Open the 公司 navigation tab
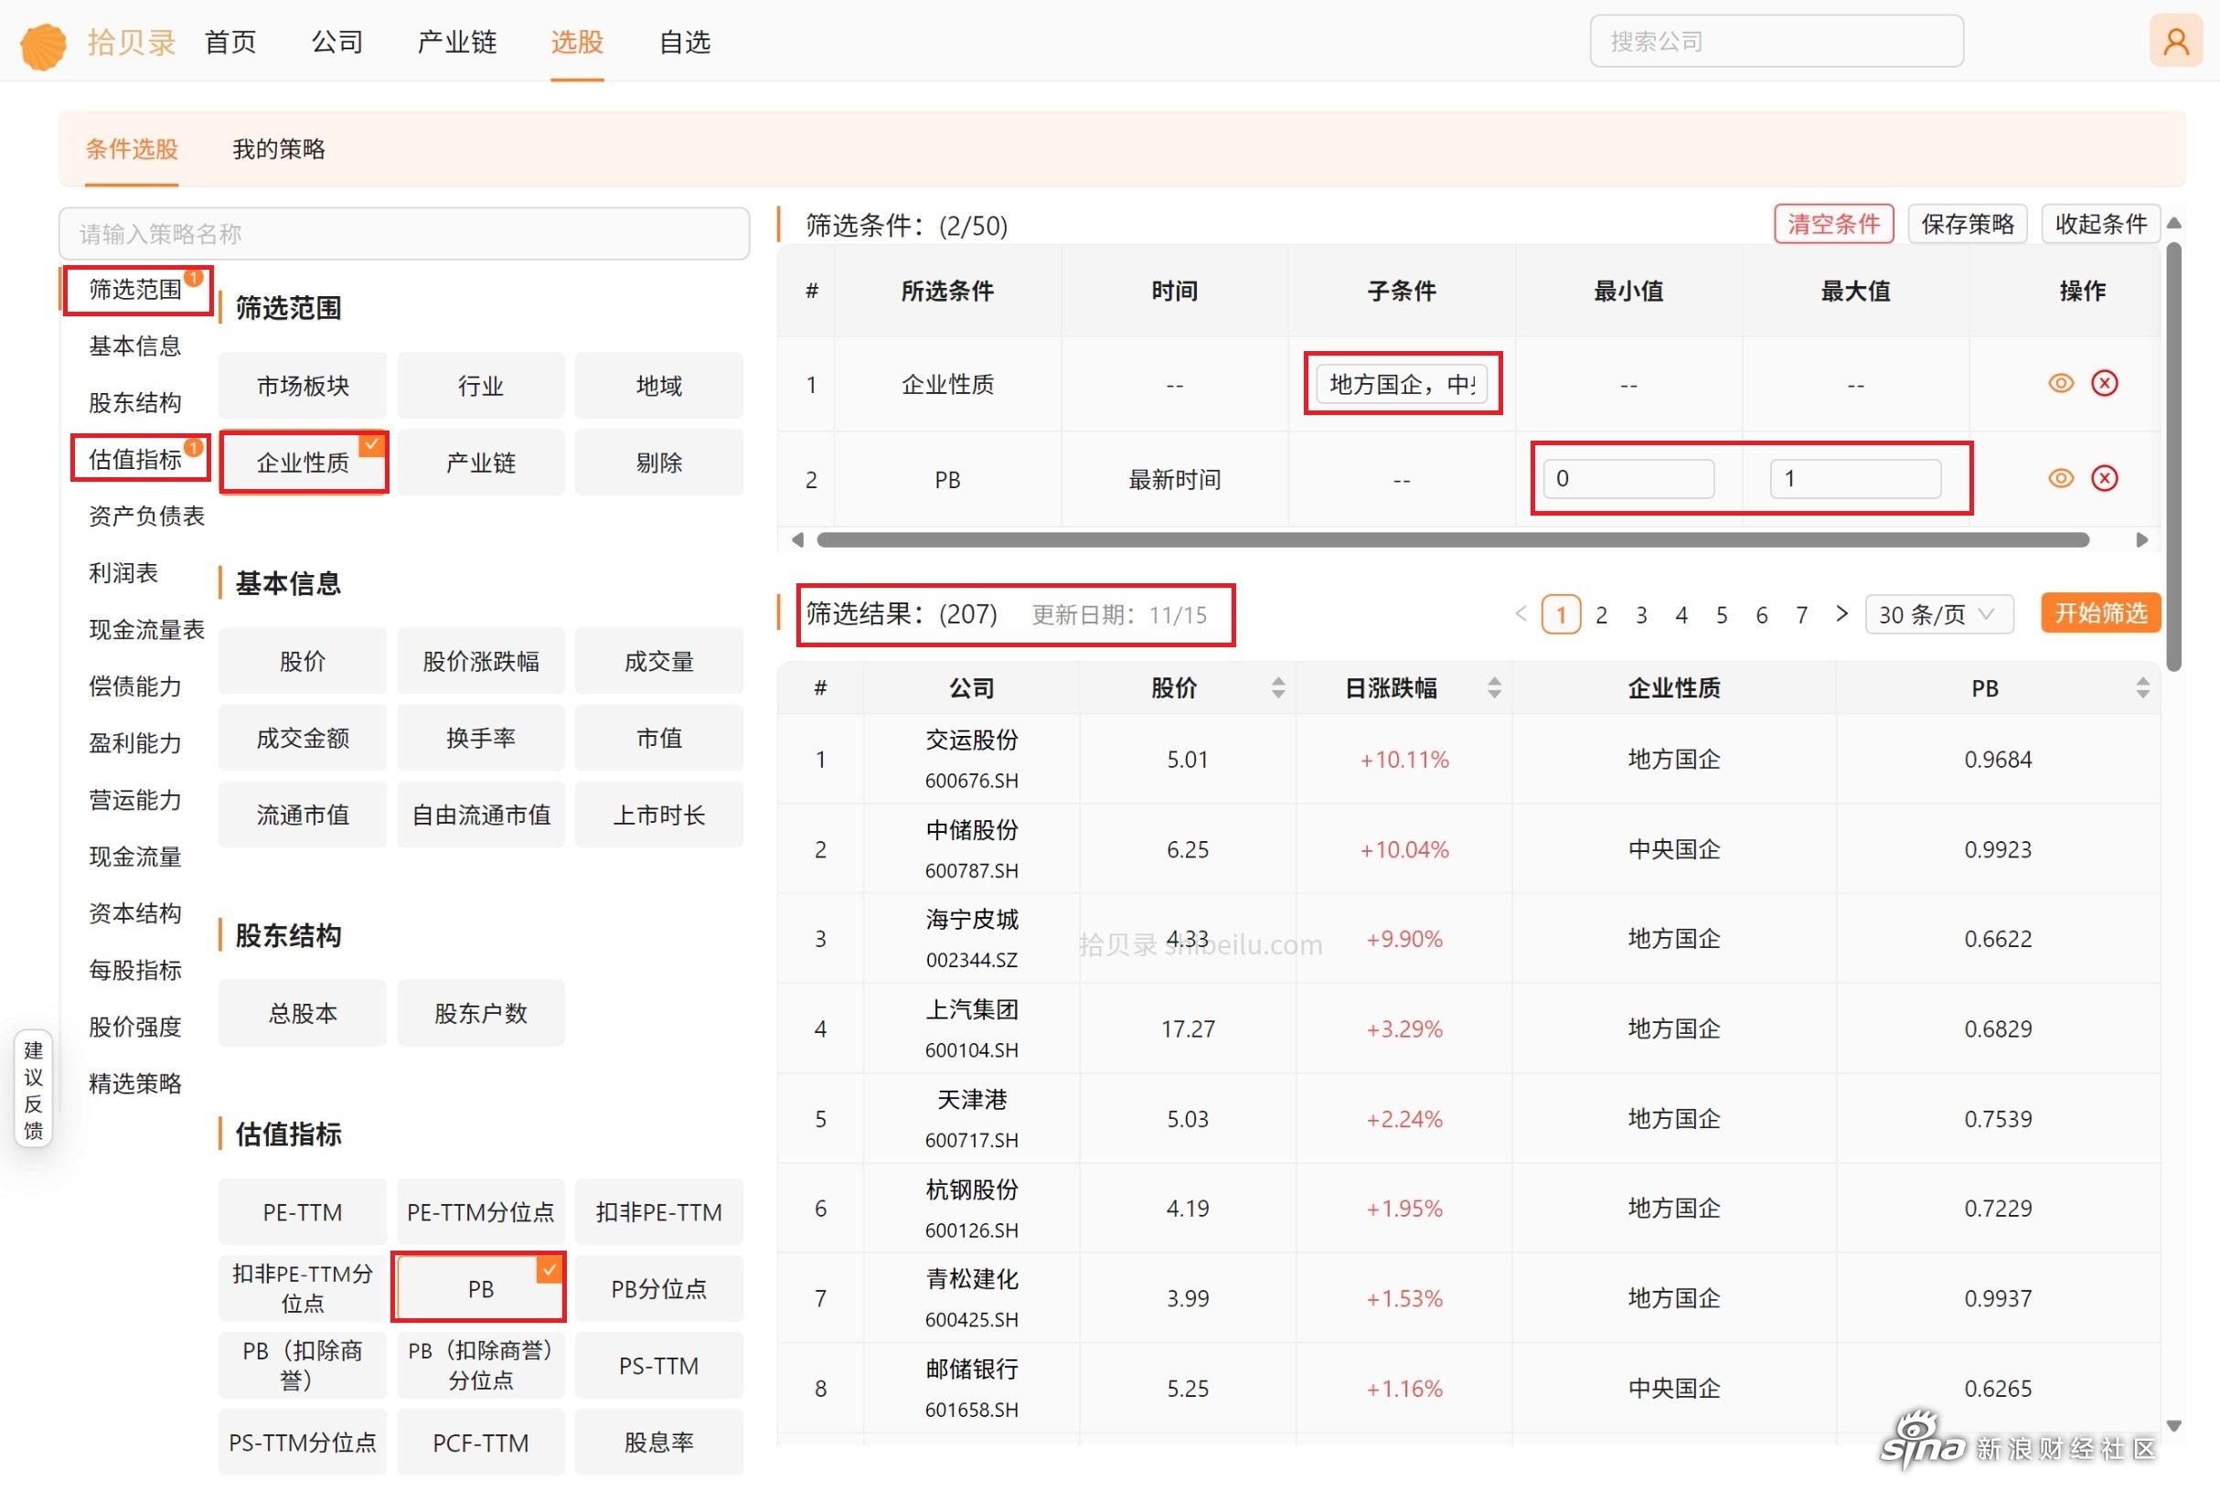Screen dimensions: 2220x1502 pos(337,42)
